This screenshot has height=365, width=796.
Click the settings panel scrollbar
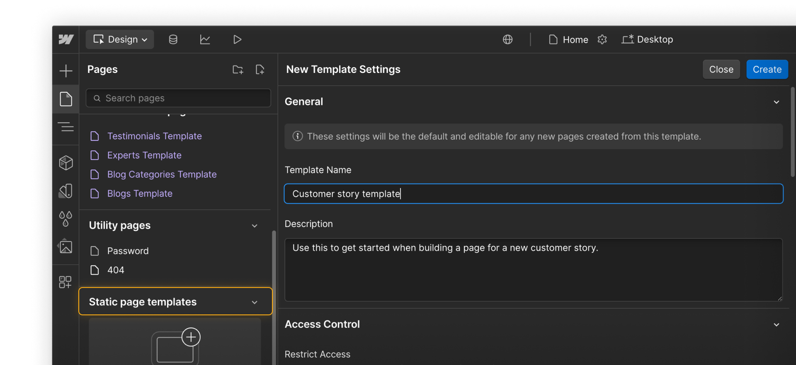coord(792,132)
